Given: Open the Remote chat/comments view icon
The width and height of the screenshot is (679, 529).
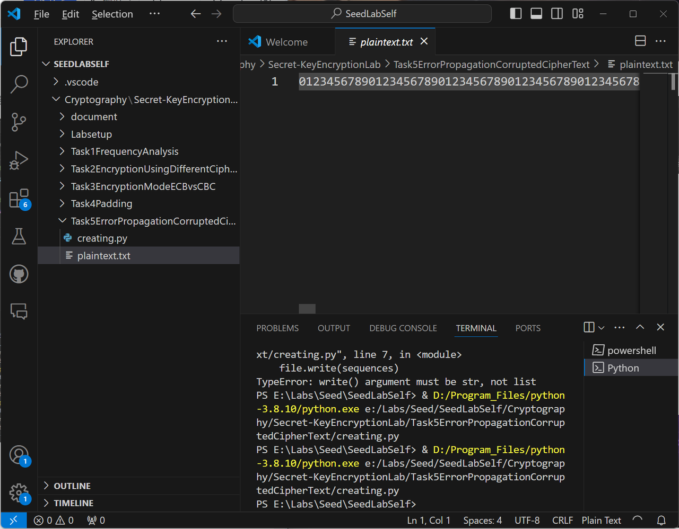Looking at the screenshot, I should tap(19, 311).
